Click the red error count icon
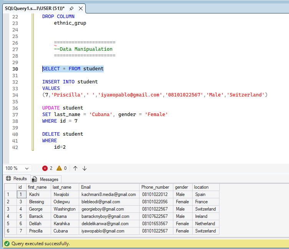This screenshot has height=249, width=289. pos(45,168)
